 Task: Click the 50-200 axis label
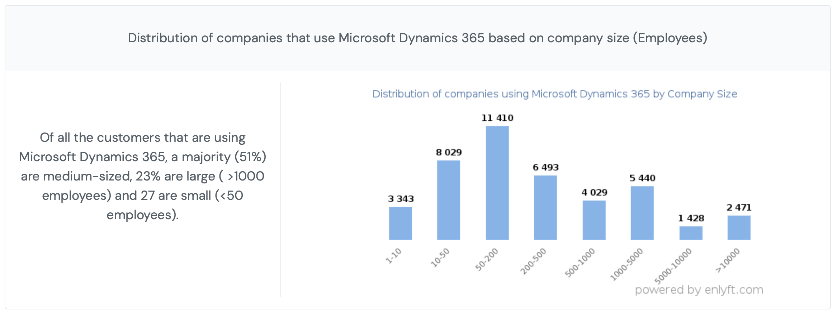pos(487,259)
